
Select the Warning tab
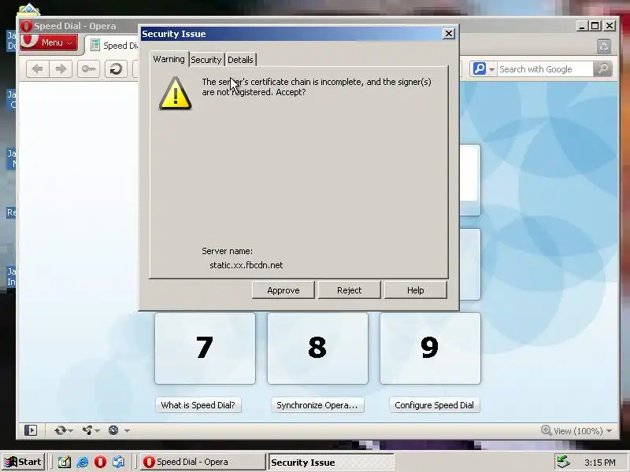coord(169,59)
